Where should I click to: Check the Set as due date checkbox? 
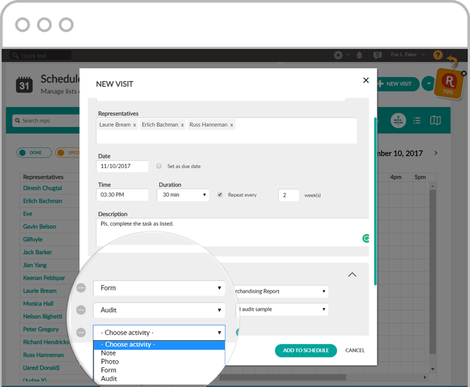pos(159,166)
